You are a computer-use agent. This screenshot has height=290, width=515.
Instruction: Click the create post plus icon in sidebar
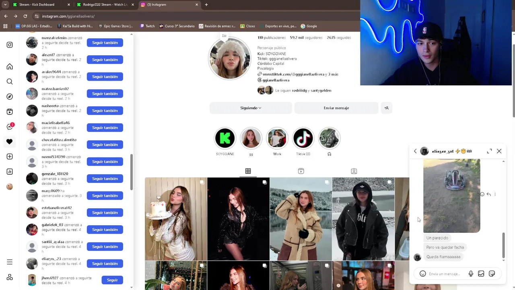(x=10, y=156)
